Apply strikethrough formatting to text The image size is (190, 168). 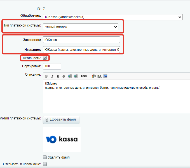tap(64, 76)
